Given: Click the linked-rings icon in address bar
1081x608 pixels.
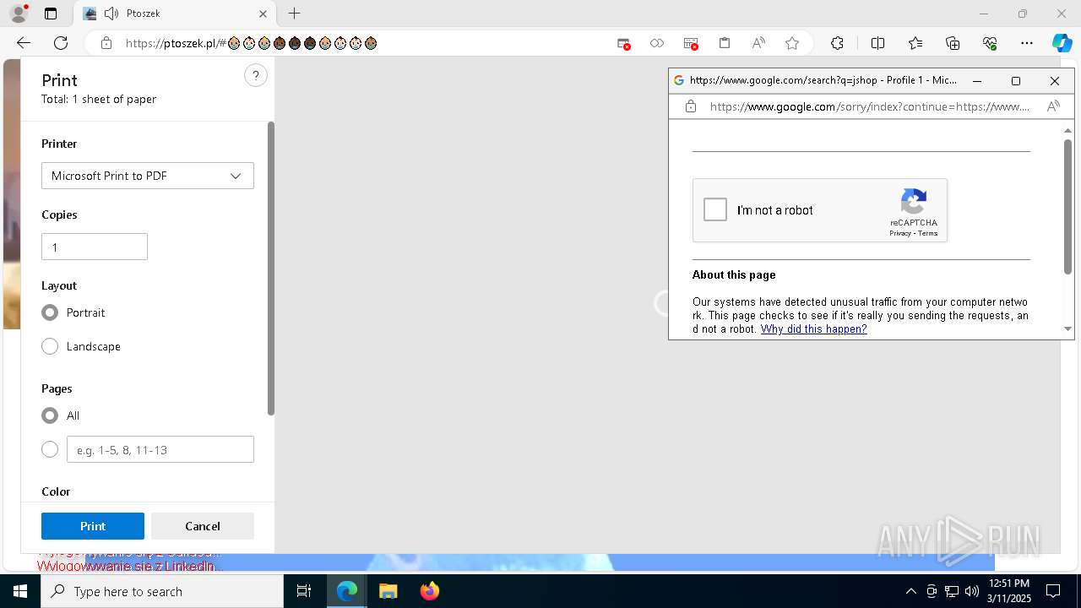Looking at the screenshot, I should (657, 43).
